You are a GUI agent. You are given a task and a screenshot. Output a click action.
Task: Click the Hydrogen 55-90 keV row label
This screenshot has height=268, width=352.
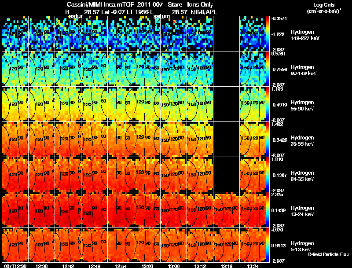pos(302,106)
